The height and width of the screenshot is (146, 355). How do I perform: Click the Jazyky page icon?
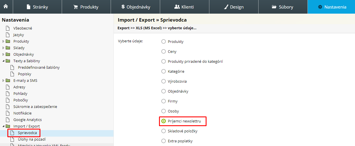coord(8,35)
